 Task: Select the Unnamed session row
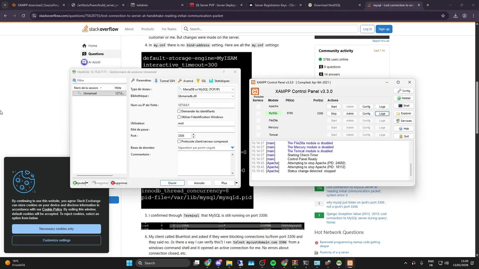point(99,93)
